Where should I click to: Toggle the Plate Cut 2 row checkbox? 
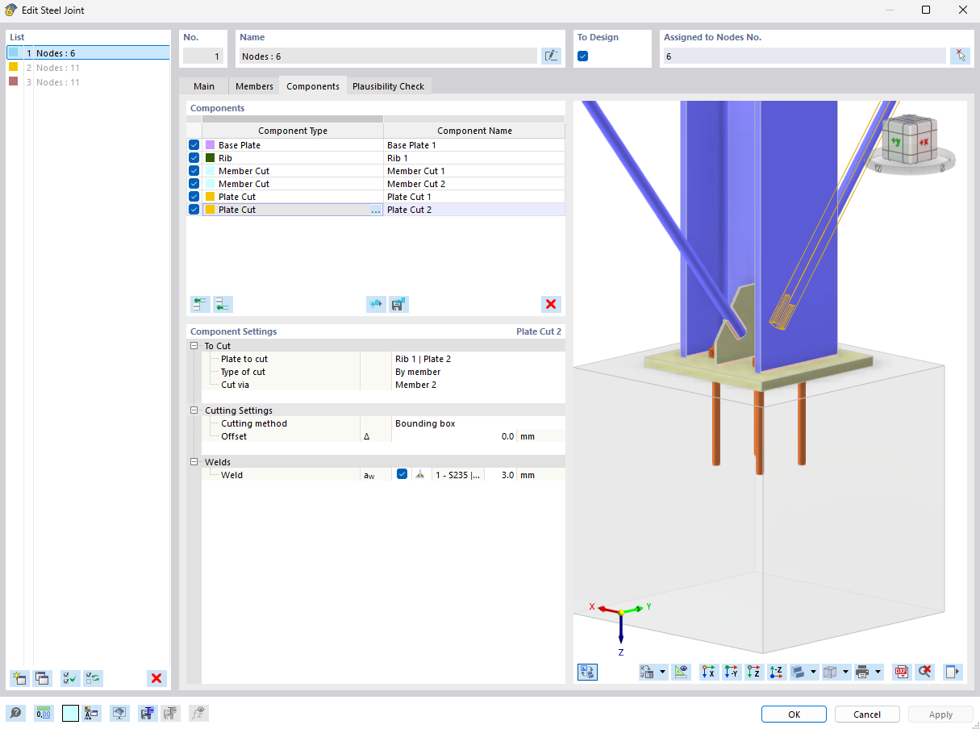194,210
